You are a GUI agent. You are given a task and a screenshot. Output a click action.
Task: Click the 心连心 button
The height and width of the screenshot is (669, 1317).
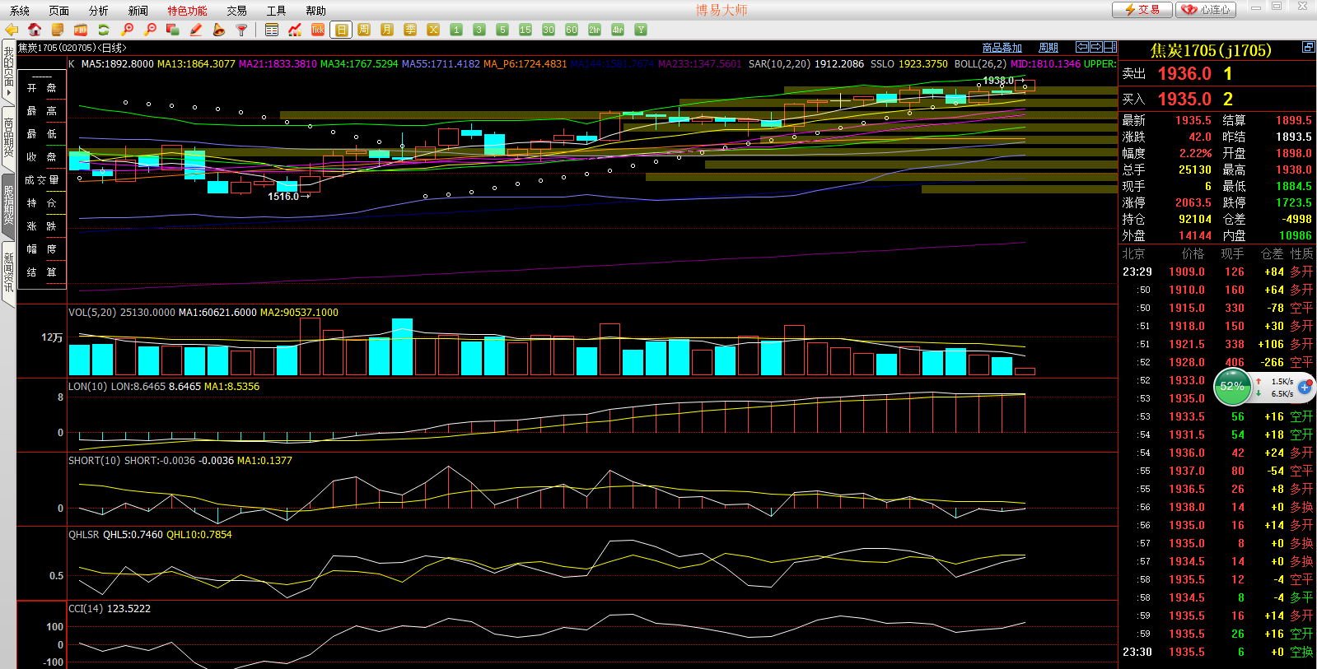[x=1206, y=10]
